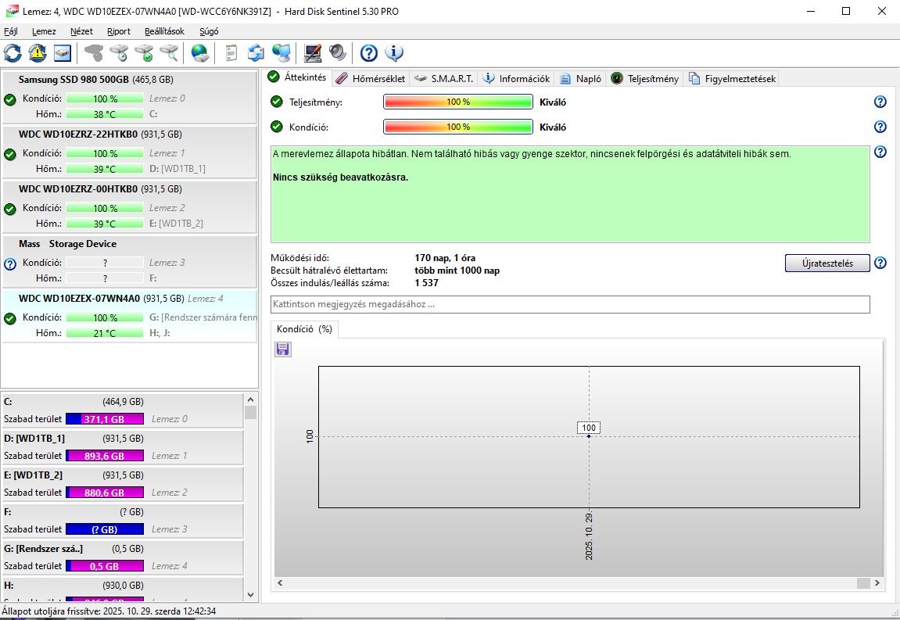The image size is (900, 620).
Task: Click the F: partition (? GB) bar
Action: coord(105,529)
